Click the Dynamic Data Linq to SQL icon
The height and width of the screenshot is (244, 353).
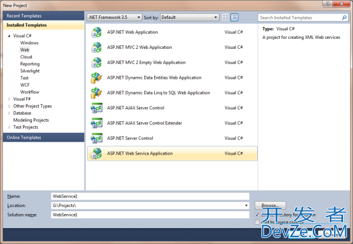coord(96,93)
